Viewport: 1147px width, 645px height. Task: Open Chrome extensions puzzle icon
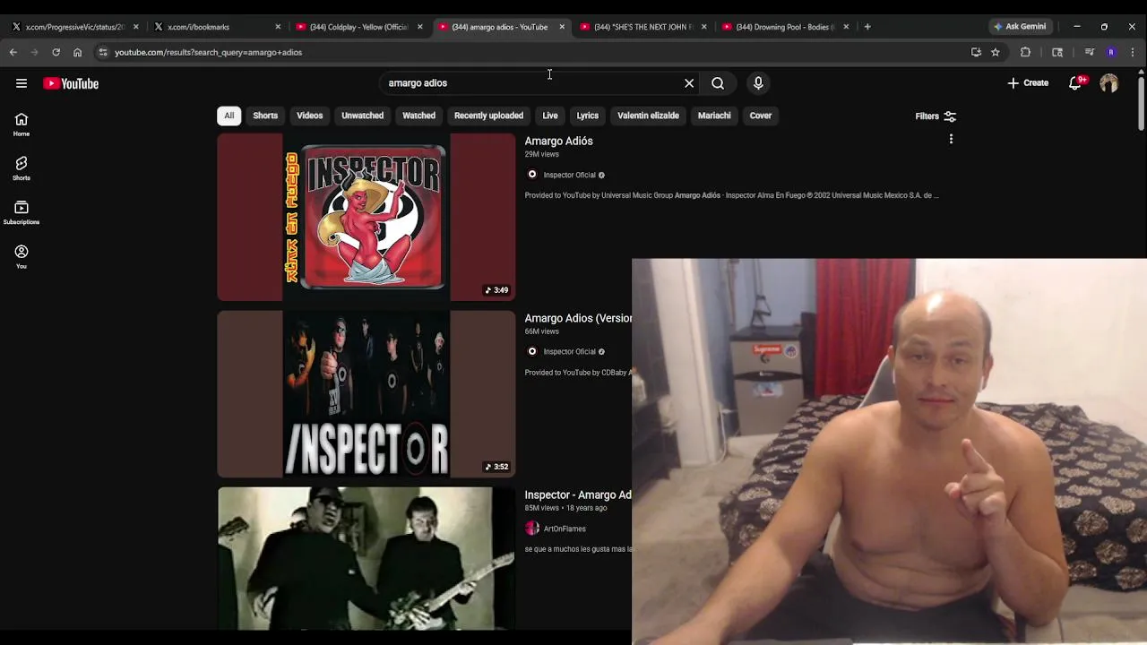coord(1026,52)
